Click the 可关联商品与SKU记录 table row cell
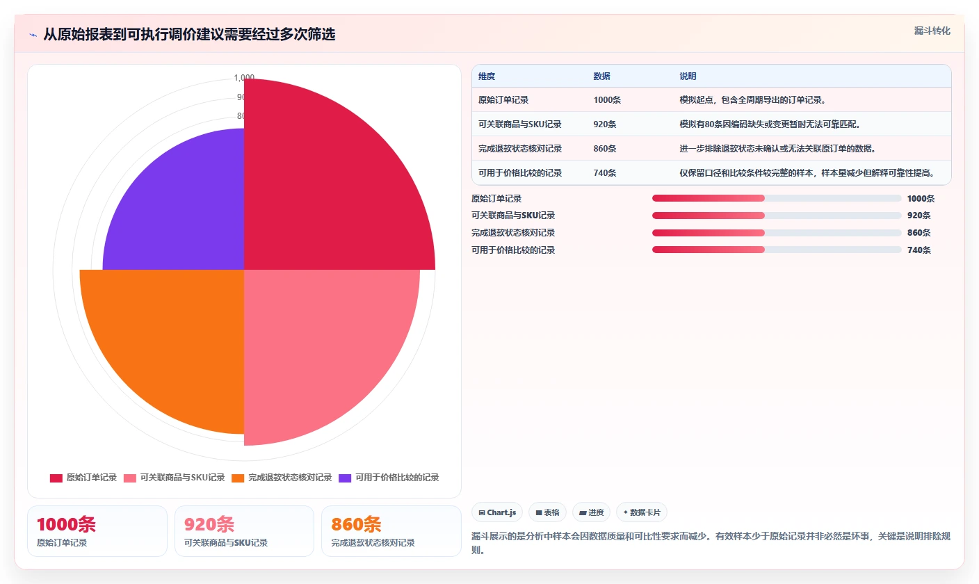The image size is (979, 584). pyautogui.click(x=519, y=124)
